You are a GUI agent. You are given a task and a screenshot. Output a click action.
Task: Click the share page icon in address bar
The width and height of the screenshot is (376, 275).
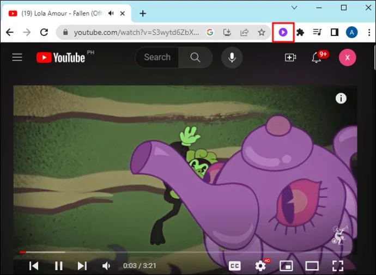244,32
